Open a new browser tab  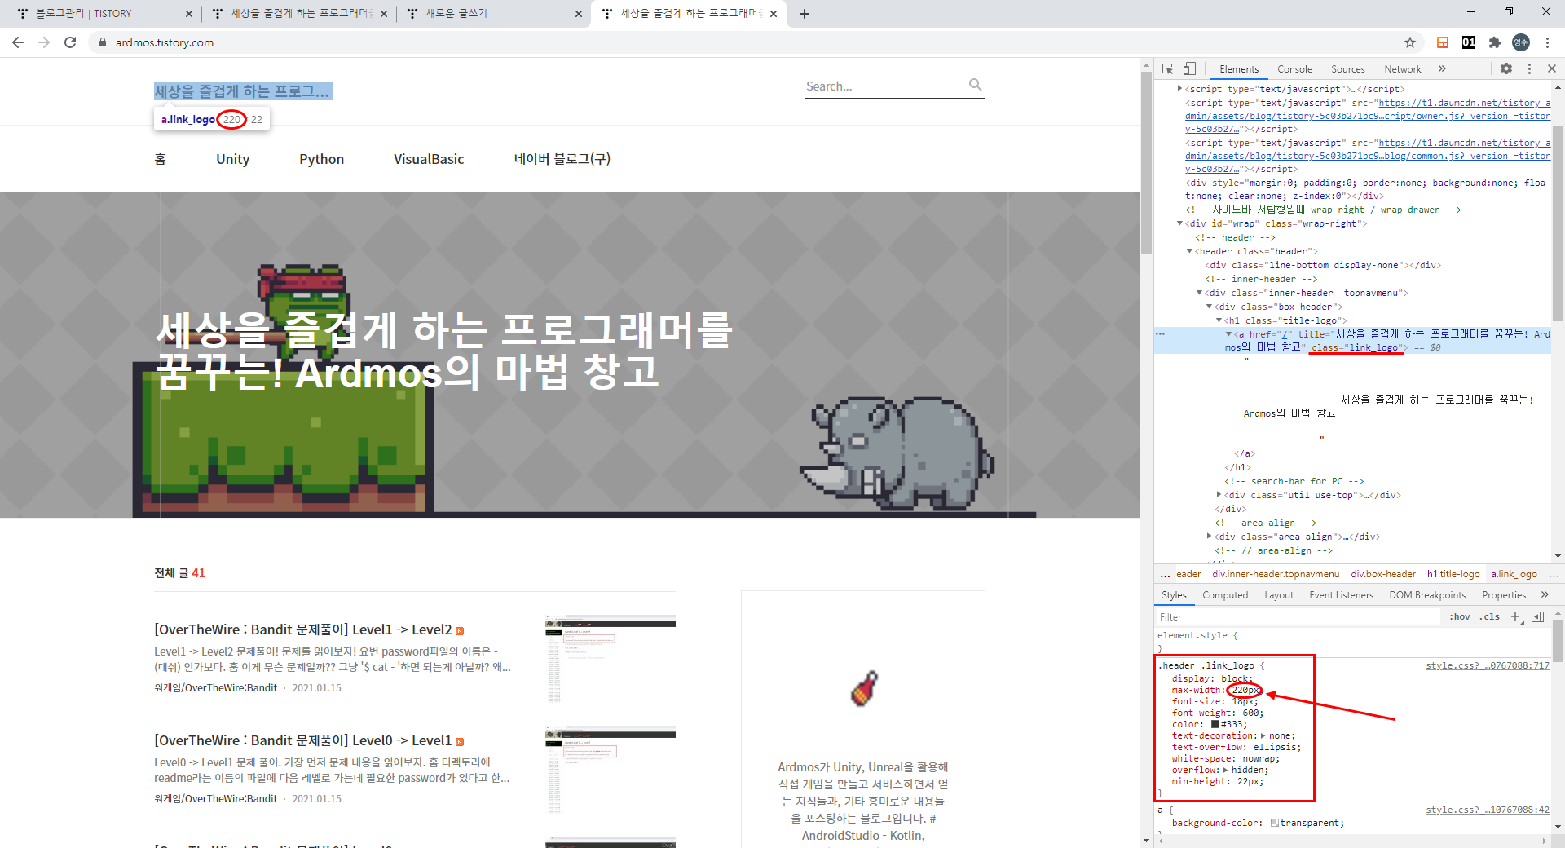[805, 14]
